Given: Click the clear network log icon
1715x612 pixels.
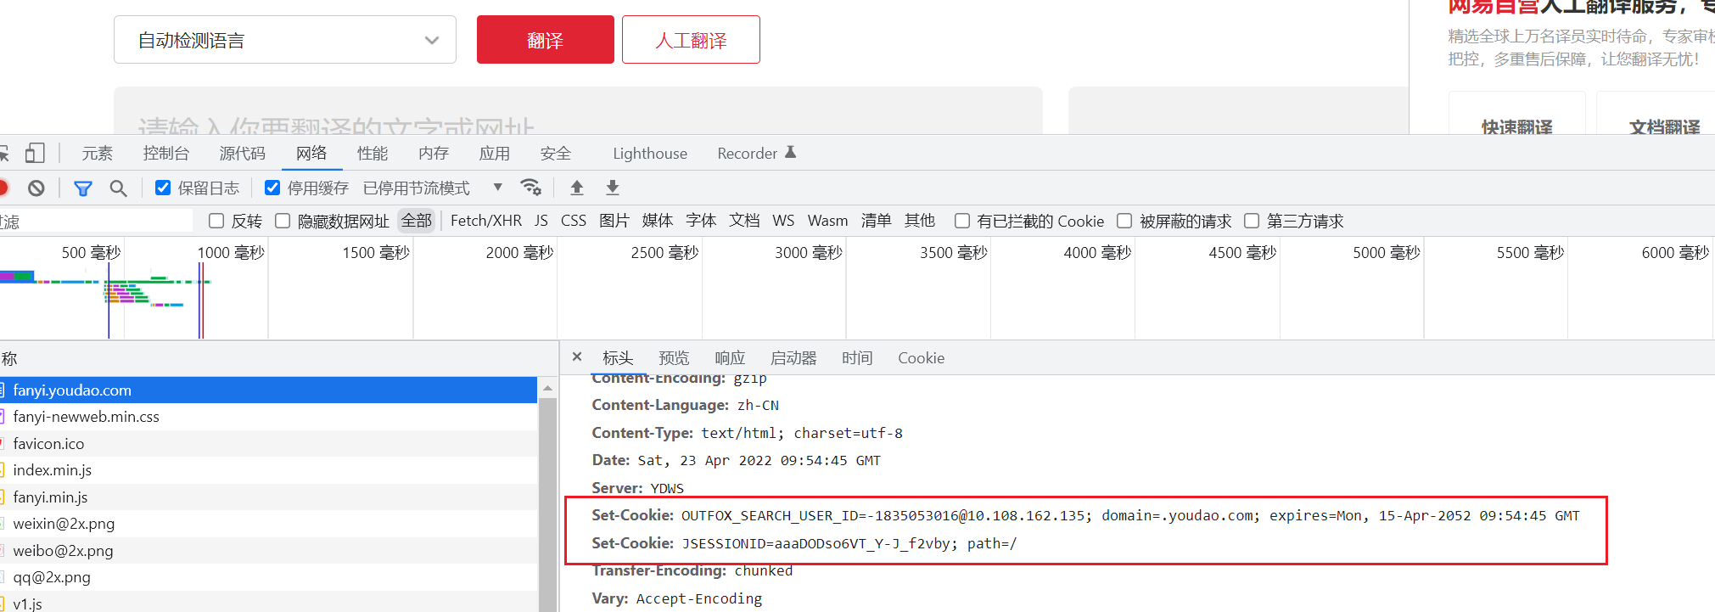Looking at the screenshot, I should [x=36, y=188].
